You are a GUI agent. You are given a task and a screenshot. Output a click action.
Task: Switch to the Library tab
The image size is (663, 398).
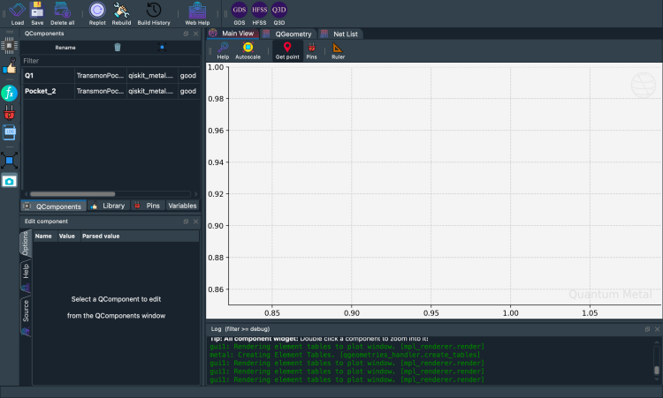108,206
